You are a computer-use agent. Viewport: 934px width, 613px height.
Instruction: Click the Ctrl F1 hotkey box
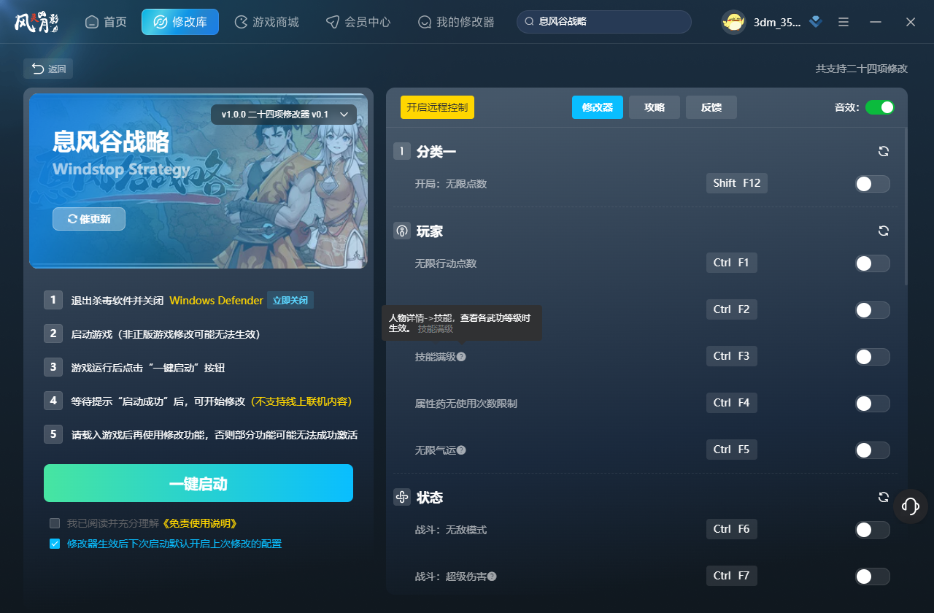732,263
